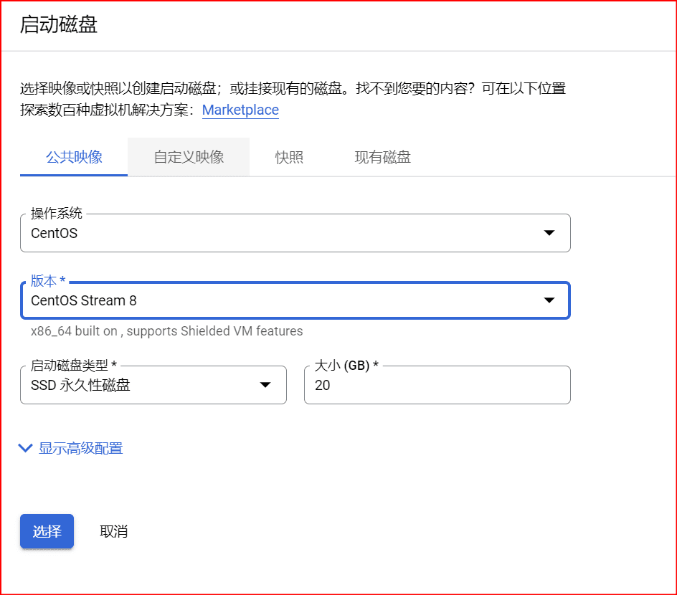Open the 启动磁盘类型 dropdown arrow
Image resolution: width=677 pixels, height=595 pixels.
pyautogui.click(x=266, y=385)
